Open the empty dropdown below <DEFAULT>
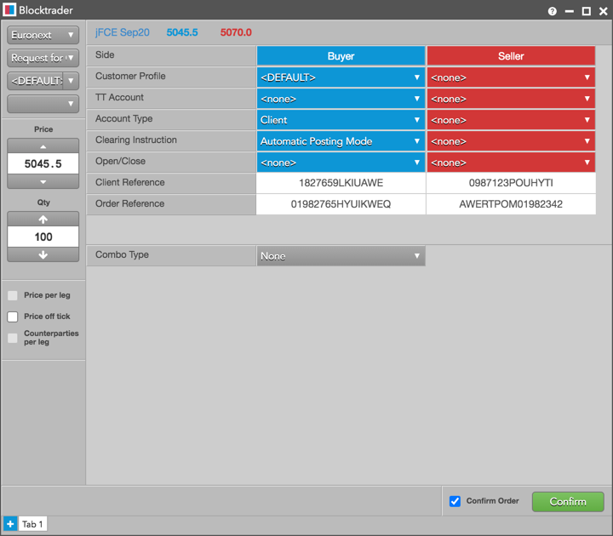 pos(43,104)
